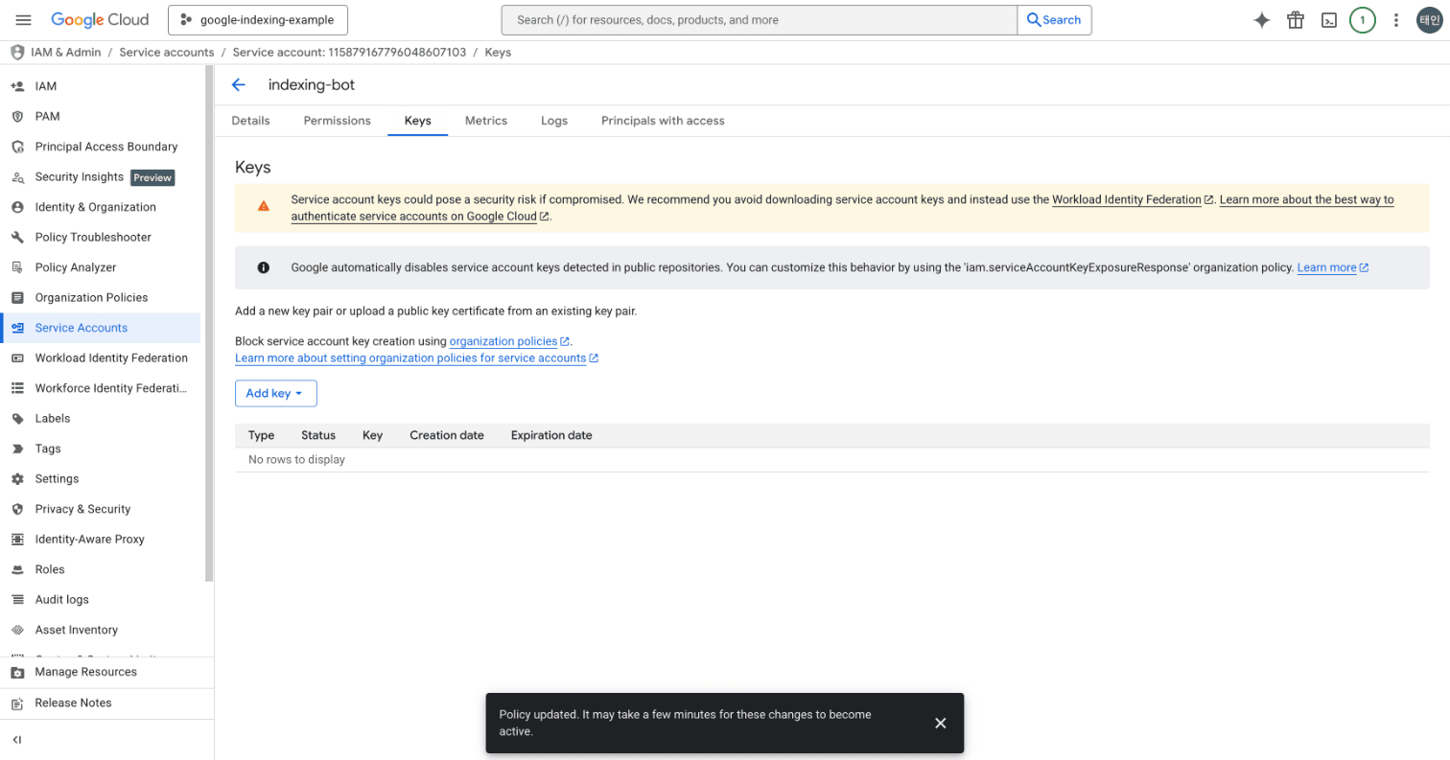Screen dimensions: 1450x760
Task: Click the Asset Inventory icon
Action: (17, 631)
